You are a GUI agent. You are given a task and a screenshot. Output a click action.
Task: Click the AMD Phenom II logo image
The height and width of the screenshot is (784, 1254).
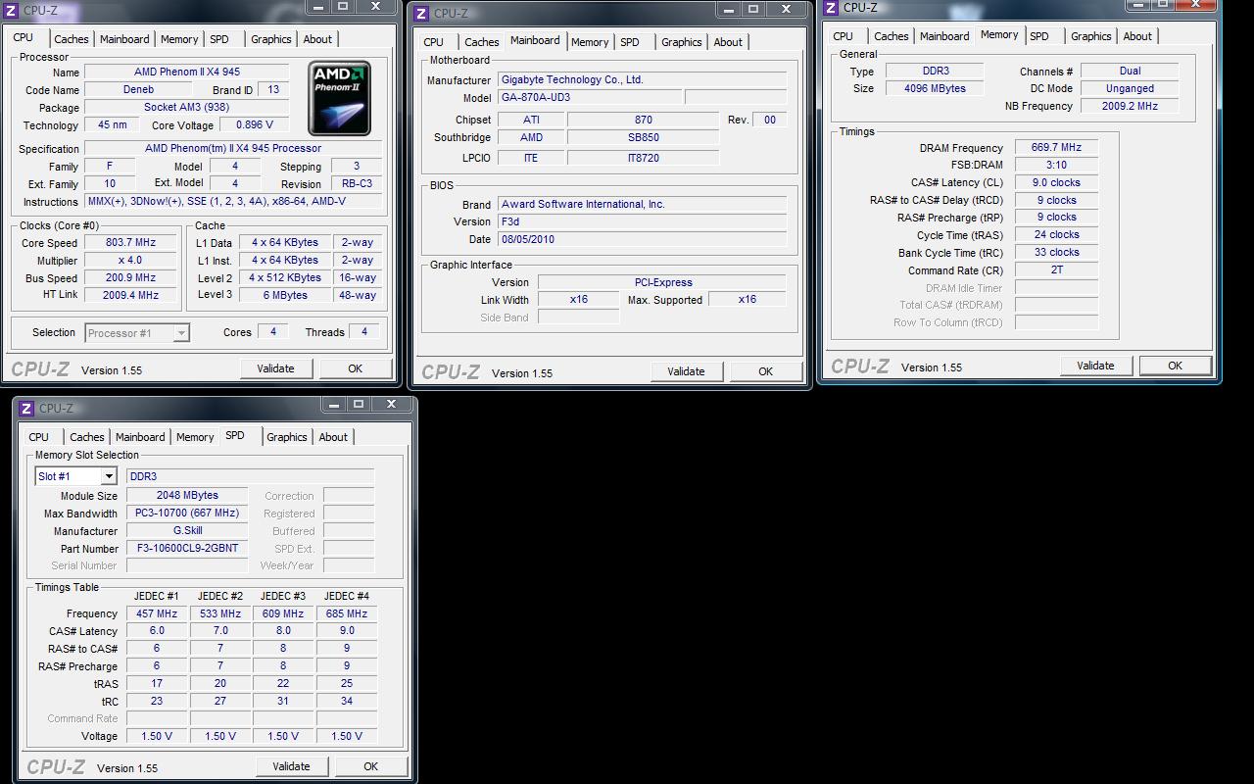coord(339,98)
